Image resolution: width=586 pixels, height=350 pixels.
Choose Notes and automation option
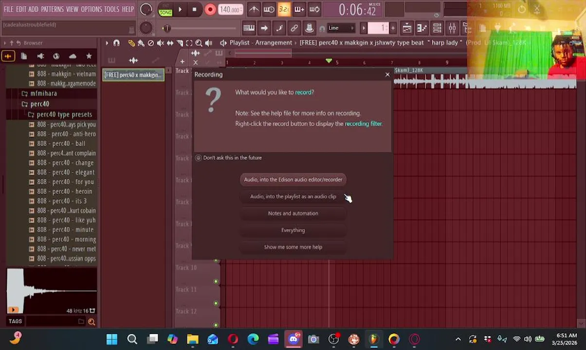click(x=293, y=213)
